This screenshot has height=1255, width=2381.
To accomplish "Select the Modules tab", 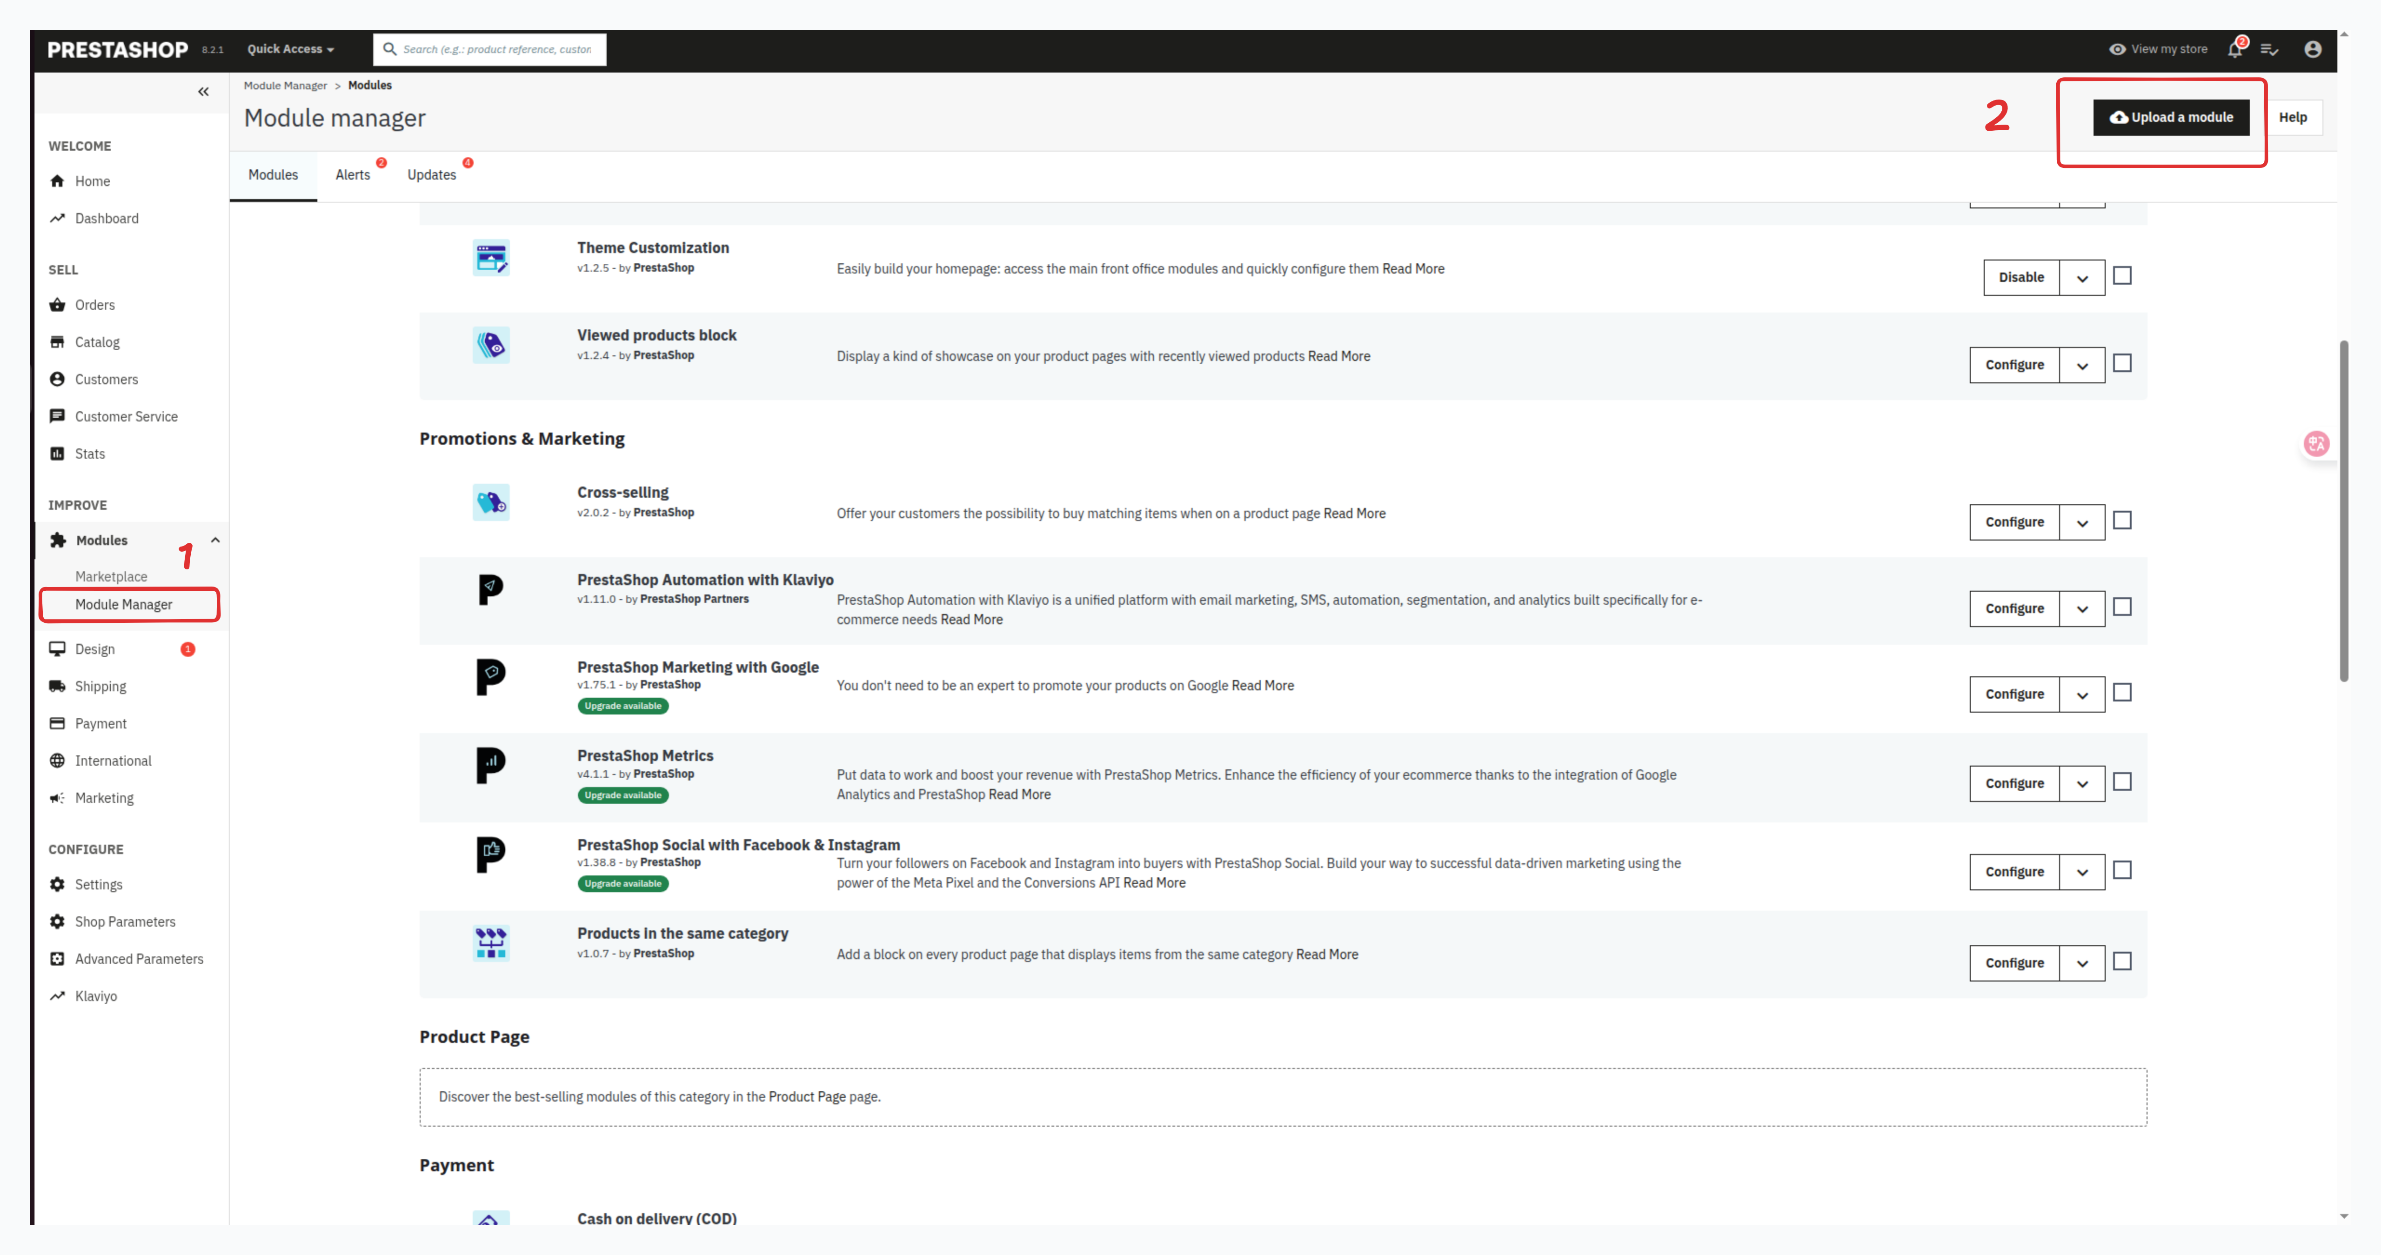I will pyautogui.click(x=273, y=174).
